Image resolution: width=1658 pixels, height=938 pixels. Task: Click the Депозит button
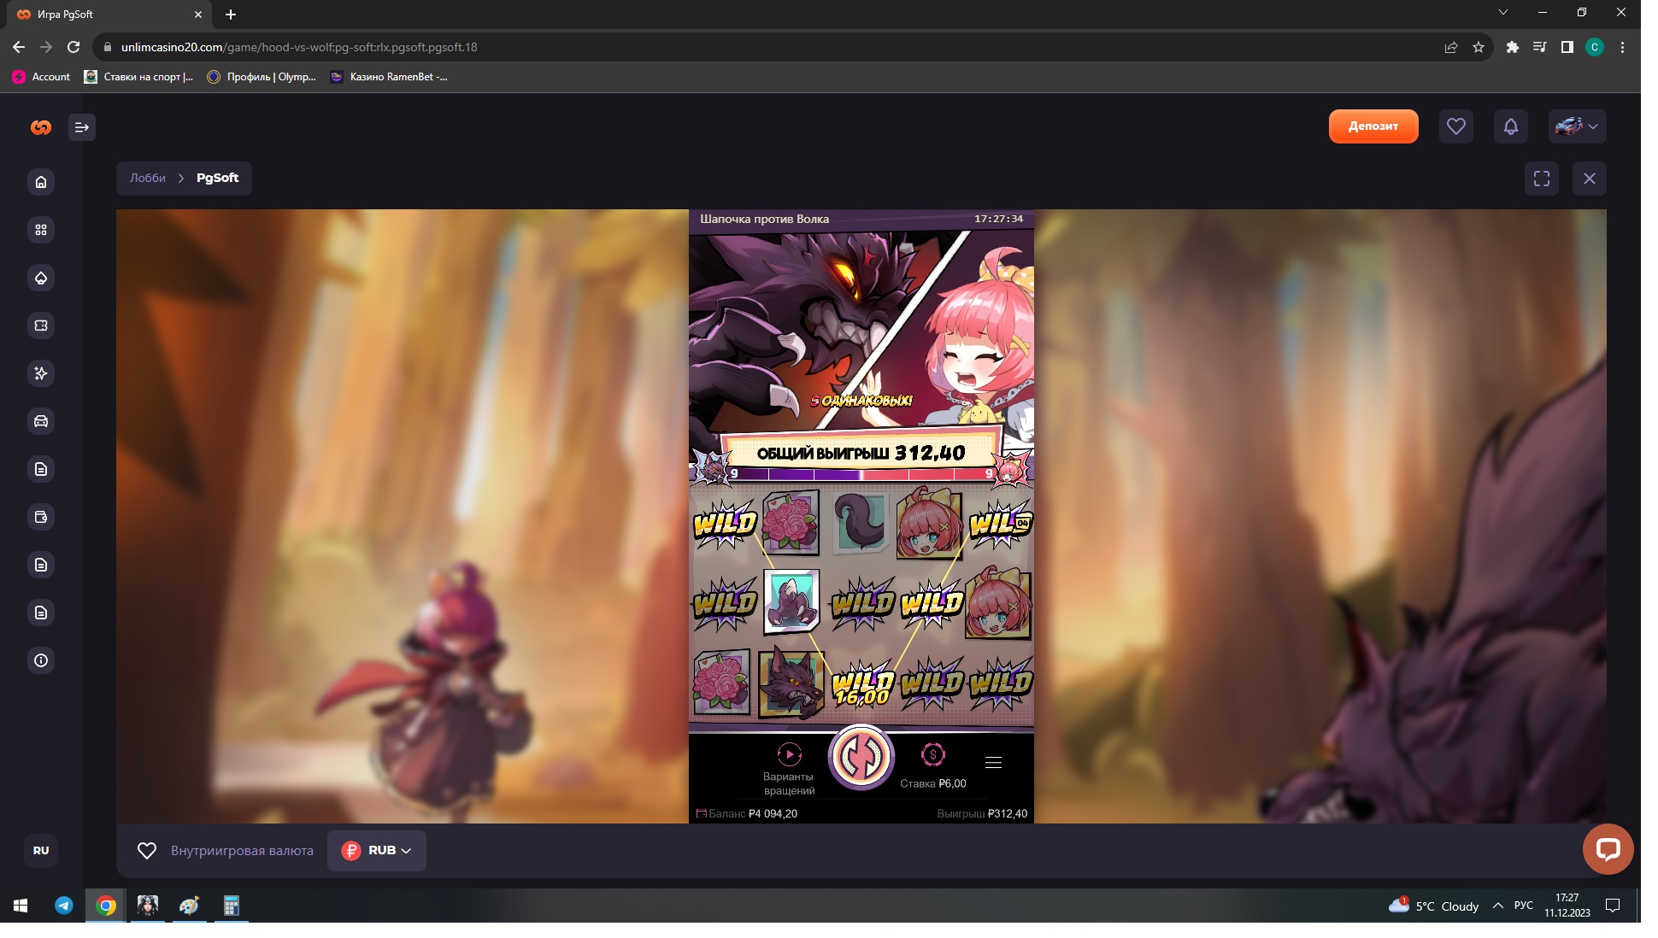(1373, 126)
